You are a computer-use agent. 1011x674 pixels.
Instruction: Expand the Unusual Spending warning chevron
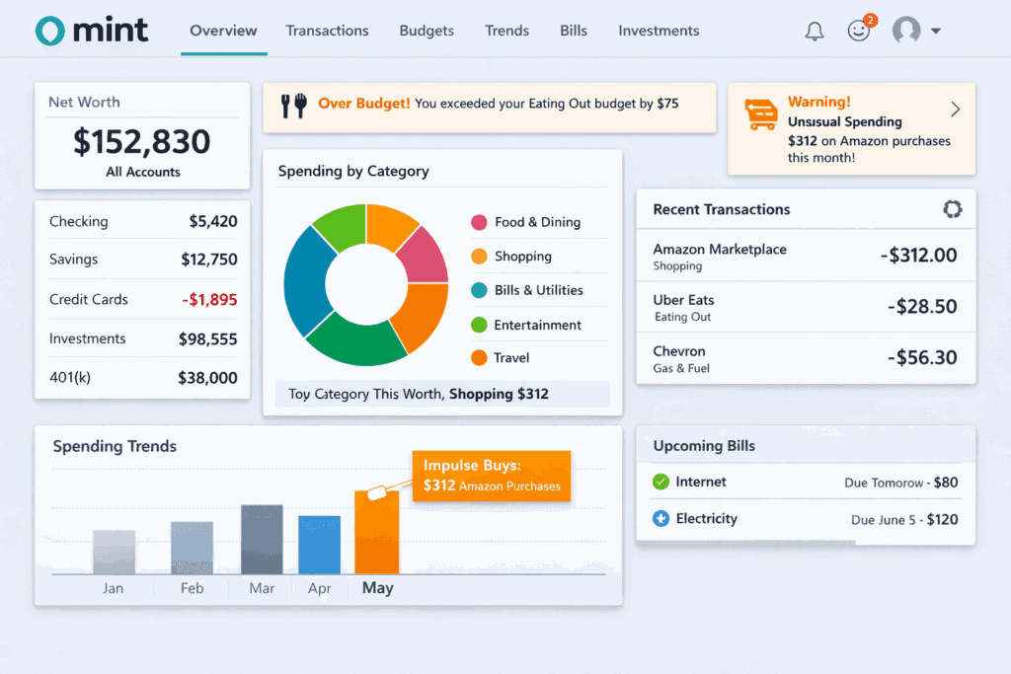tap(956, 110)
